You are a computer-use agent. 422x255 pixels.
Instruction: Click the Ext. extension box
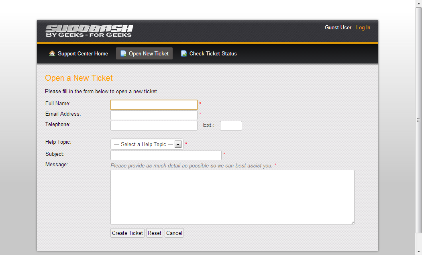click(231, 126)
